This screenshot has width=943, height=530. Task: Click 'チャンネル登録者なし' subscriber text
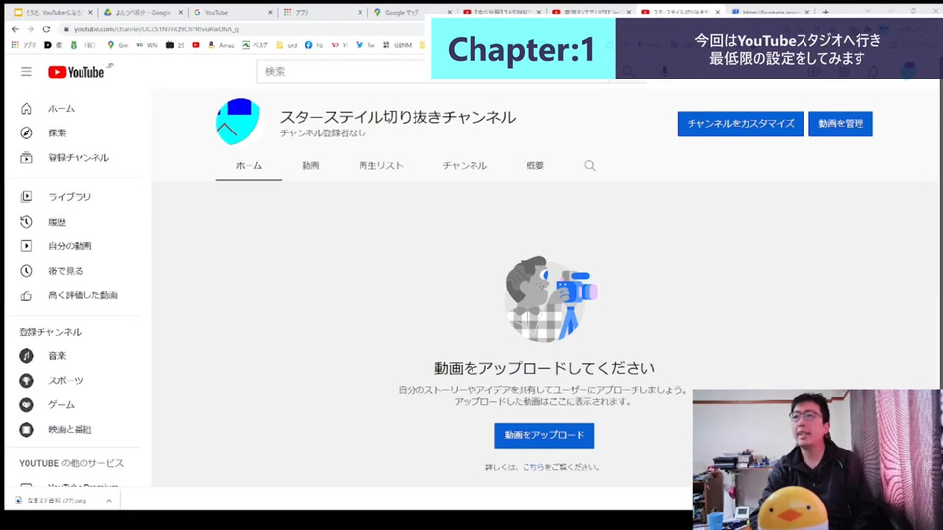322,133
